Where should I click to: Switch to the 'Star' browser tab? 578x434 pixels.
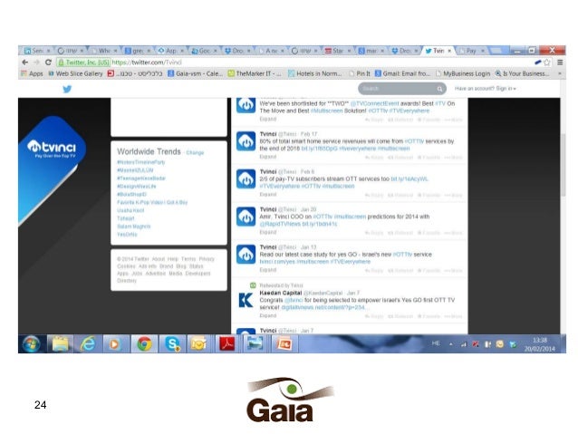(338, 51)
